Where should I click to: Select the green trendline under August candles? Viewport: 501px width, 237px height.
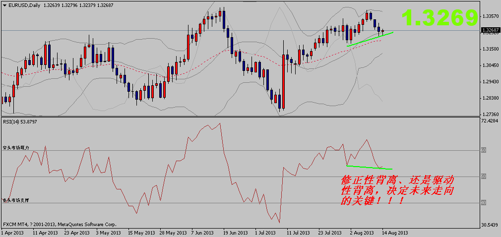pos(370,39)
